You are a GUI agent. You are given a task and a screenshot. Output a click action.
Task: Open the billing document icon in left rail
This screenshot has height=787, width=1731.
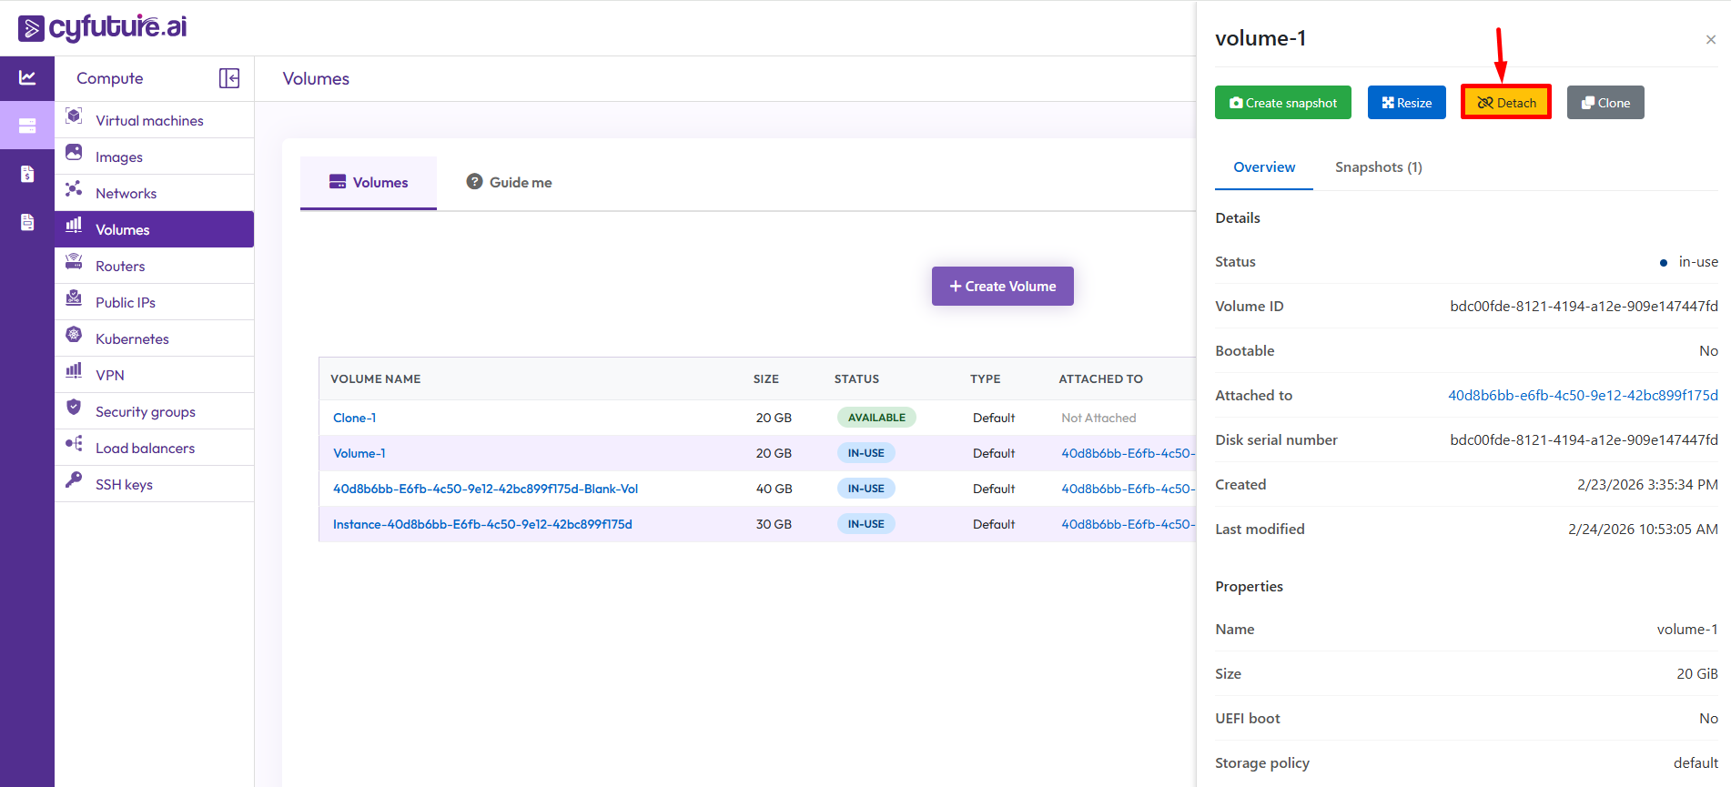click(27, 174)
